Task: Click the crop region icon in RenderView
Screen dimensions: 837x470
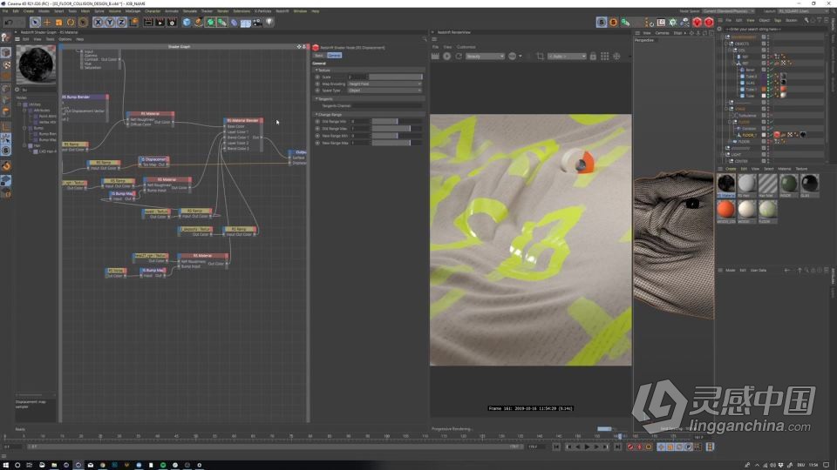Action: pyautogui.click(x=540, y=56)
